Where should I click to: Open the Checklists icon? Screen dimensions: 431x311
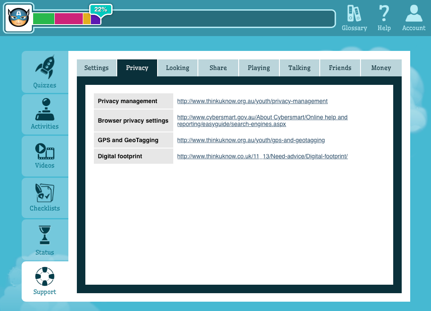click(x=45, y=193)
